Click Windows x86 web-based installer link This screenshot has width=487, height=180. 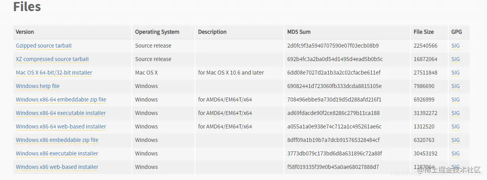(x=57, y=167)
